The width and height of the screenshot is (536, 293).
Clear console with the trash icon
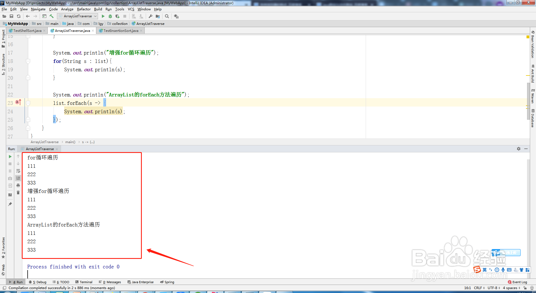(x=18, y=193)
